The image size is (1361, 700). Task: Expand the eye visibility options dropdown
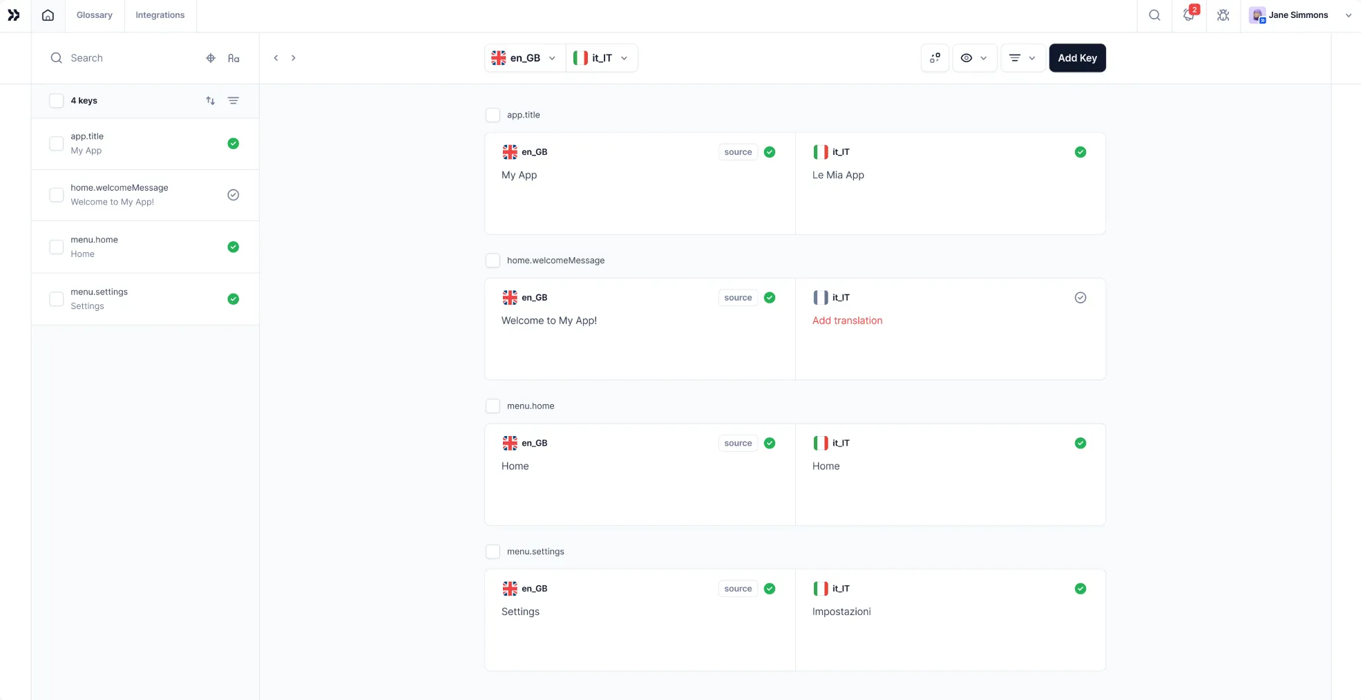974,58
